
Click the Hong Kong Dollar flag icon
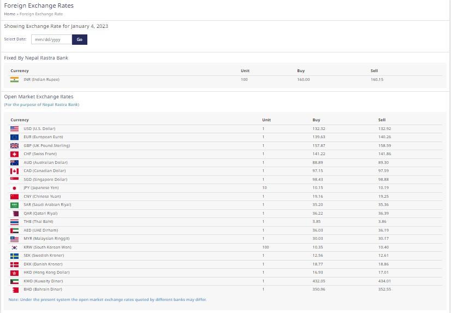click(x=14, y=272)
